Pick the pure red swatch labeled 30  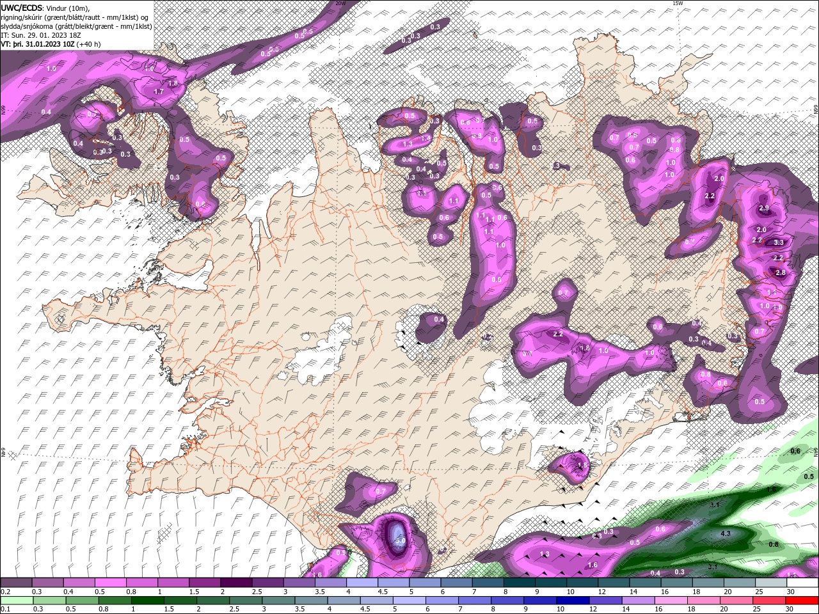point(802,600)
